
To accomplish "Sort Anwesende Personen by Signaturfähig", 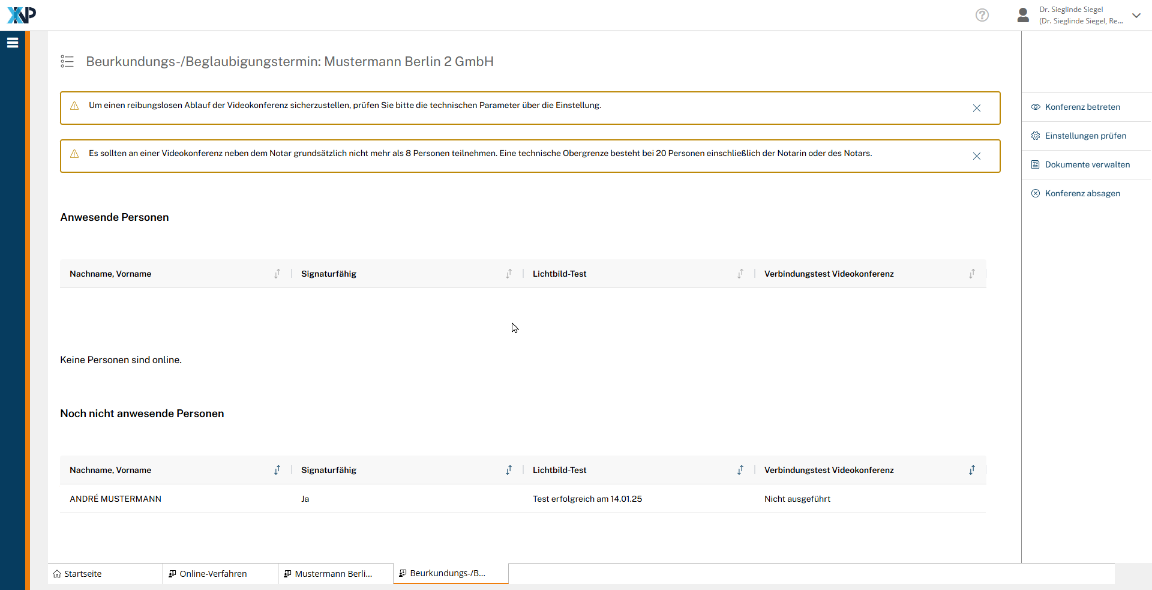I will pos(509,274).
